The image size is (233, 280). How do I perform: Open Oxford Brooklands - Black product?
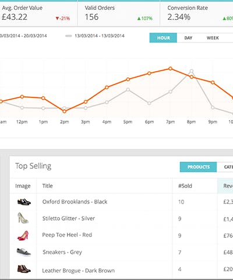[x=75, y=202]
